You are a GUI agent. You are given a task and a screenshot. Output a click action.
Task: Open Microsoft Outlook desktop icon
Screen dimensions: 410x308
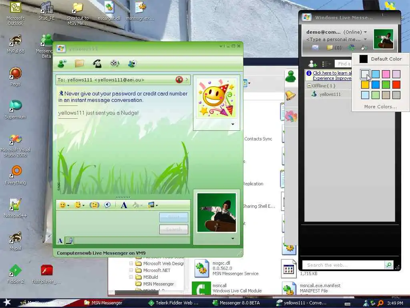point(15,13)
